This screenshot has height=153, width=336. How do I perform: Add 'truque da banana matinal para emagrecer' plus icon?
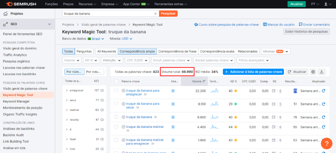coord(123,140)
